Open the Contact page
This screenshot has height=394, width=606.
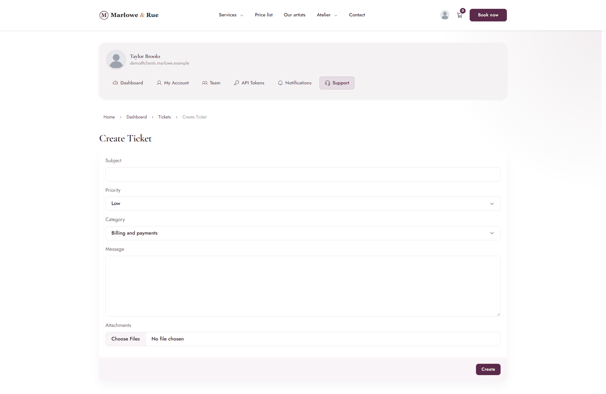click(x=357, y=15)
